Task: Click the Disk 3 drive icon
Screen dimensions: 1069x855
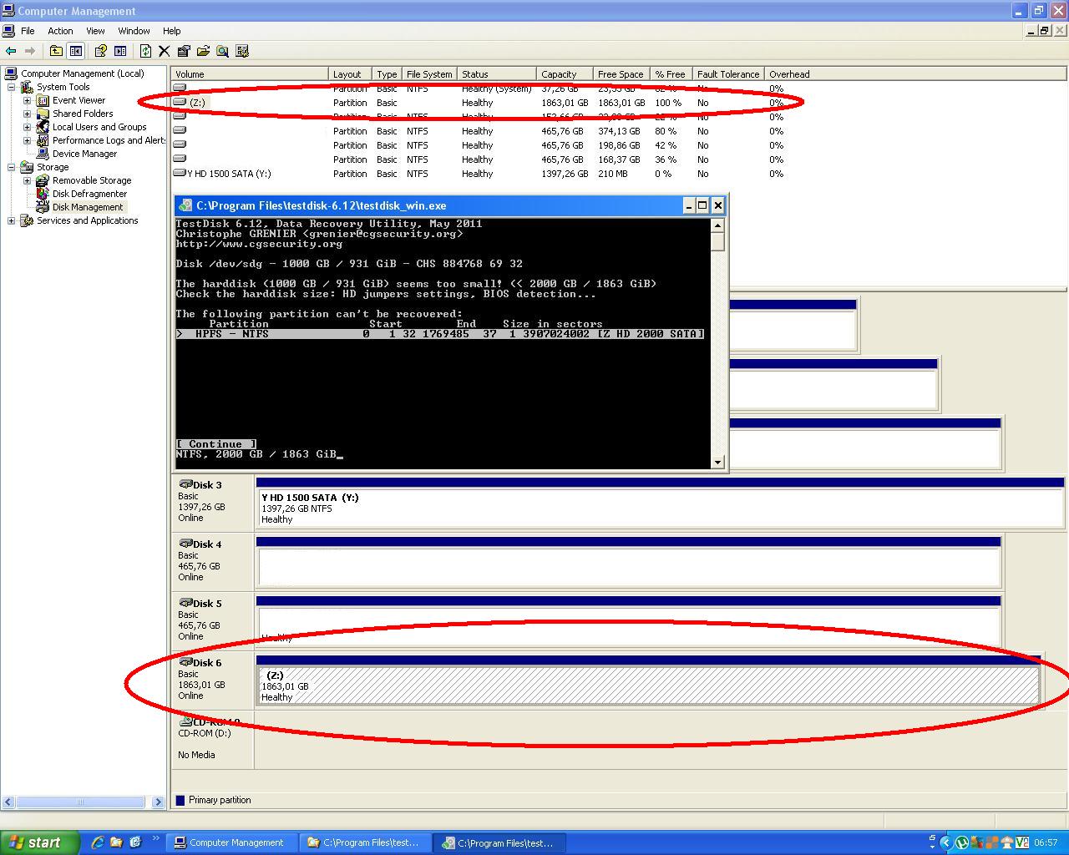Action: click(x=185, y=484)
